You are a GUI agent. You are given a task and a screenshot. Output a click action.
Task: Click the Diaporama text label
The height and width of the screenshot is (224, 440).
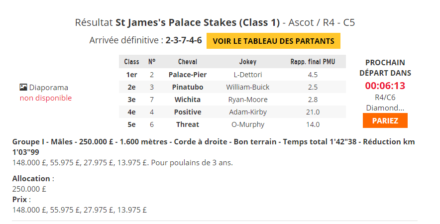coord(49,88)
